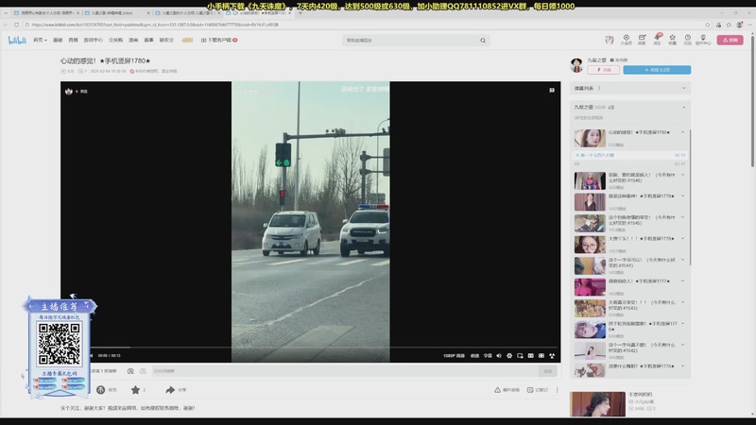756x425 pixels.
Task: Toggle player volume speaker icon
Action: click(498, 355)
